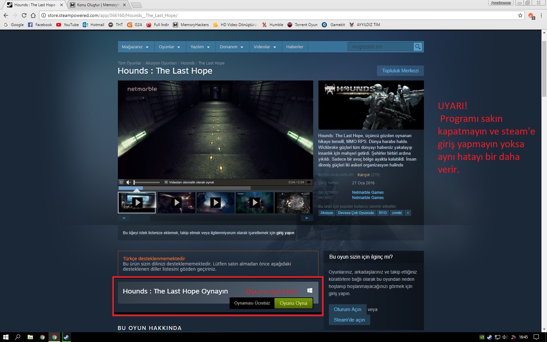The width and height of the screenshot is (547, 342).
Task: Click the store search magnifier button
Action: pyautogui.click(x=418, y=47)
